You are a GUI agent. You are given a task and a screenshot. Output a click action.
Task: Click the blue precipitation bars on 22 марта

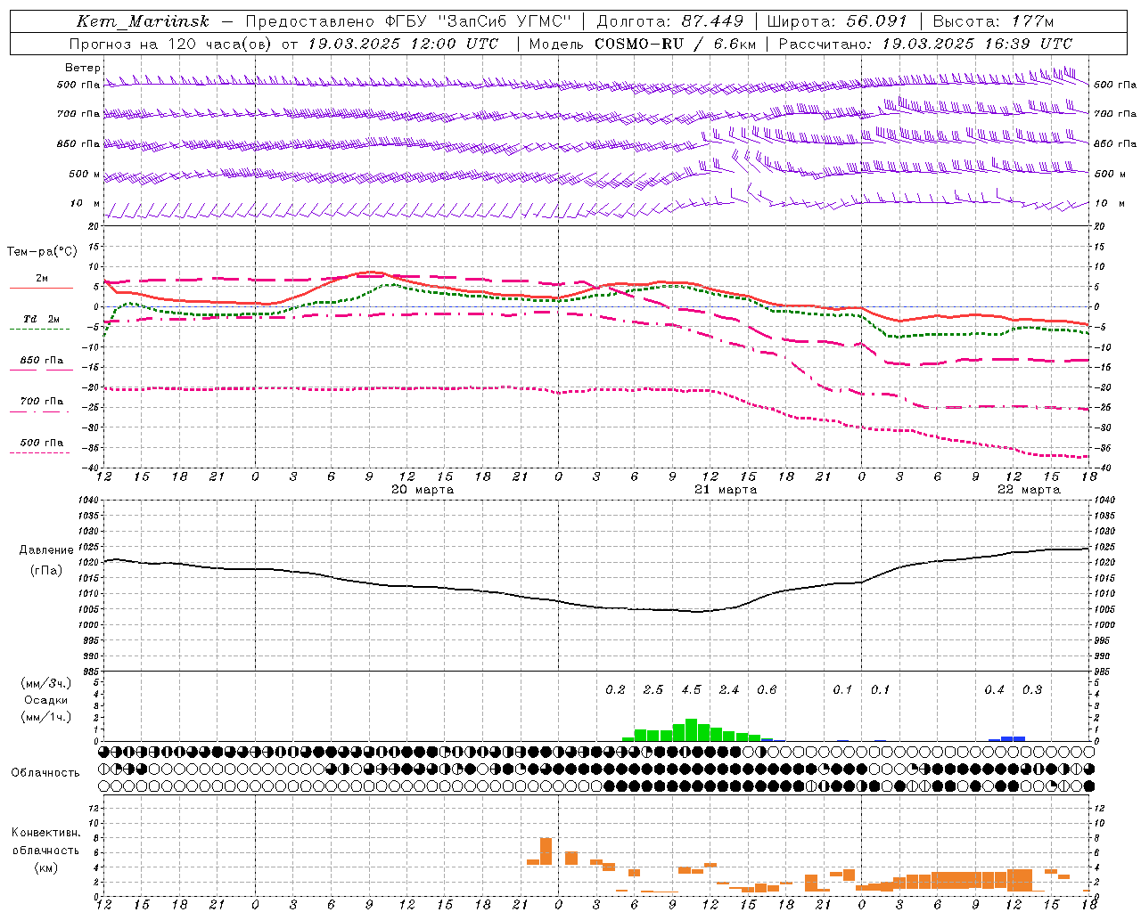click(1007, 738)
